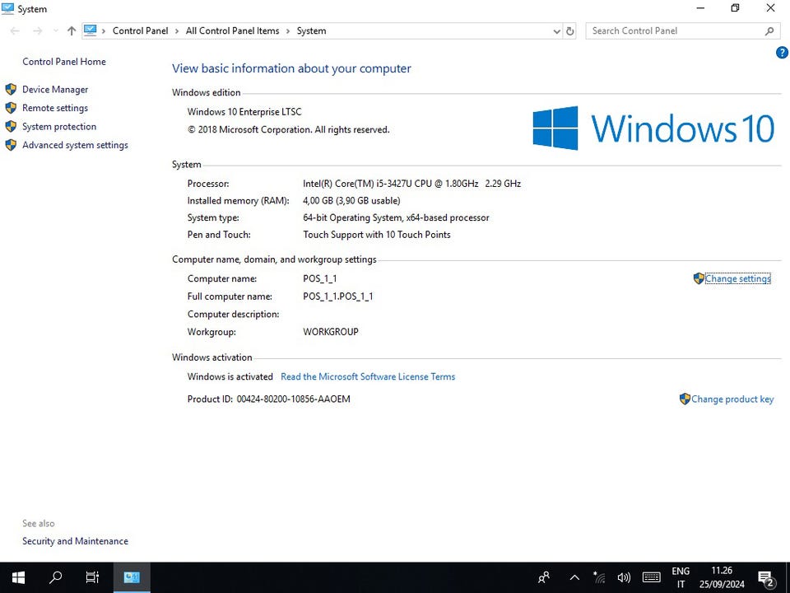This screenshot has width=790, height=593.
Task: Click the Windows is activated text
Action: (x=230, y=376)
